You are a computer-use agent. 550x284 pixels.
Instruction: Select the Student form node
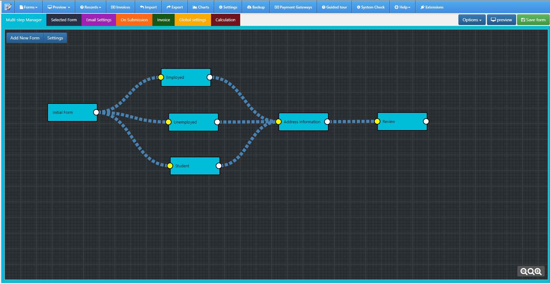pos(195,166)
